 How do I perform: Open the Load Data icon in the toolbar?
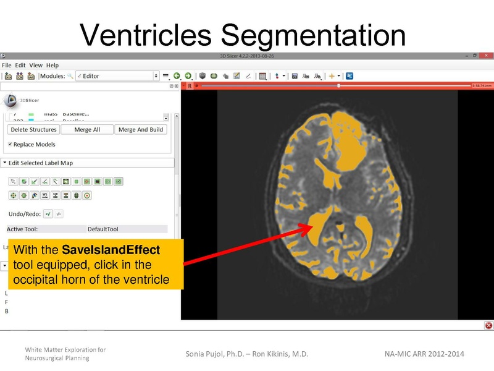point(9,75)
